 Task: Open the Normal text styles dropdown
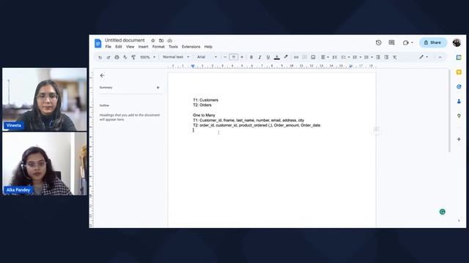click(176, 57)
